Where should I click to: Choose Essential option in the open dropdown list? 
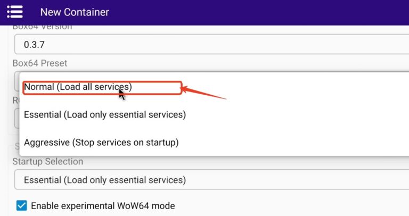point(104,114)
